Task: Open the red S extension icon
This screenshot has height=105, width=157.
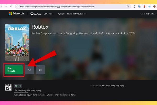Action: pos(144,7)
